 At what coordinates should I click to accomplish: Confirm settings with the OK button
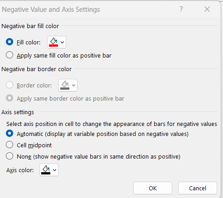pos(153,188)
